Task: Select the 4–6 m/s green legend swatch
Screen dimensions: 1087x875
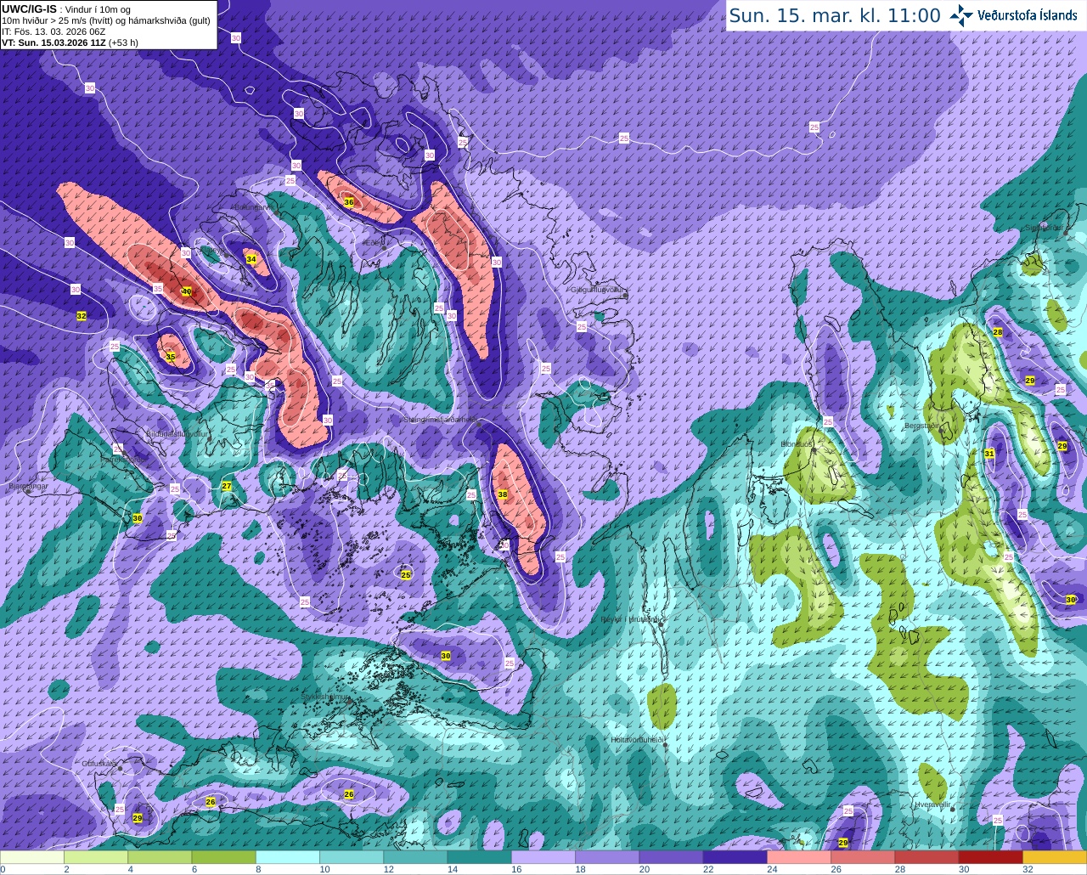Action: point(160,857)
